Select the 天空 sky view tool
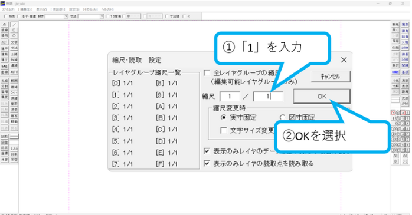Screen dimensions: 412x215 point(14,160)
